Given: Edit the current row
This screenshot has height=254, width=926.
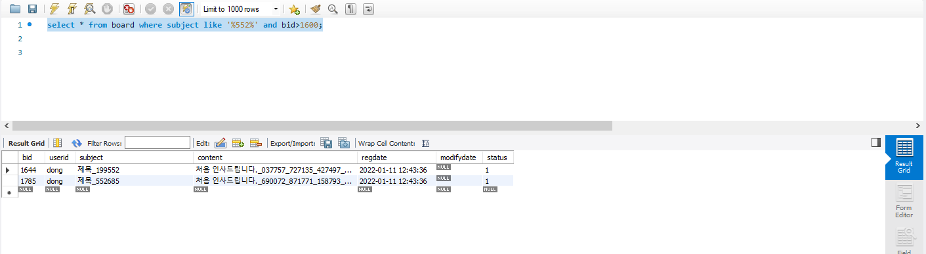Looking at the screenshot, I should pyautogui.click(x=221, y=143).
